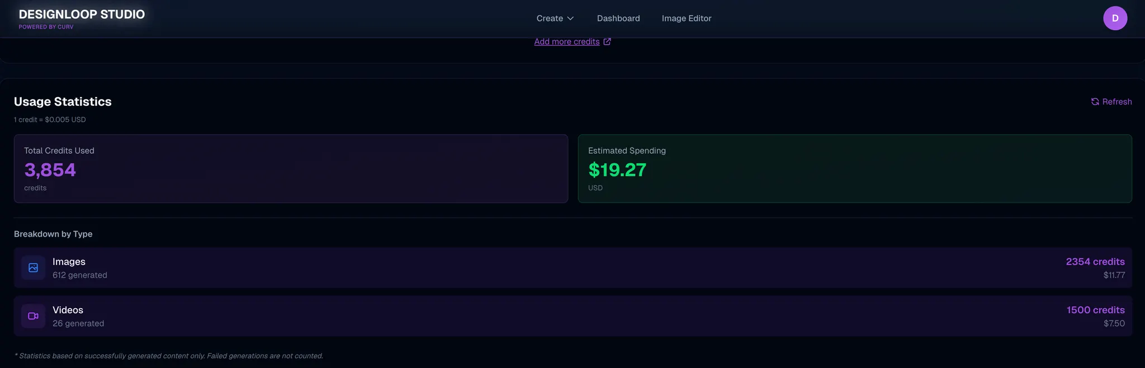The height and width of the screenshot is (368, 1145).
Task: Click the 1500 credits value
Action: [x=1095, y=310]
